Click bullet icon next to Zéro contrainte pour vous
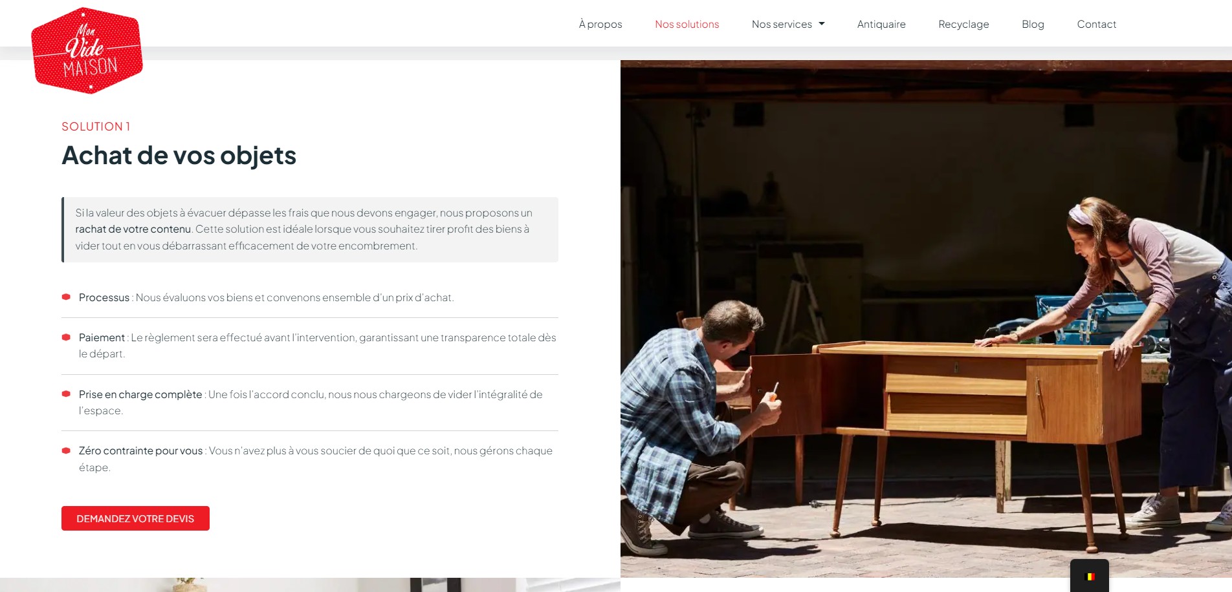The width and height of the screenshot is (1232, 592). click(66, 450)
